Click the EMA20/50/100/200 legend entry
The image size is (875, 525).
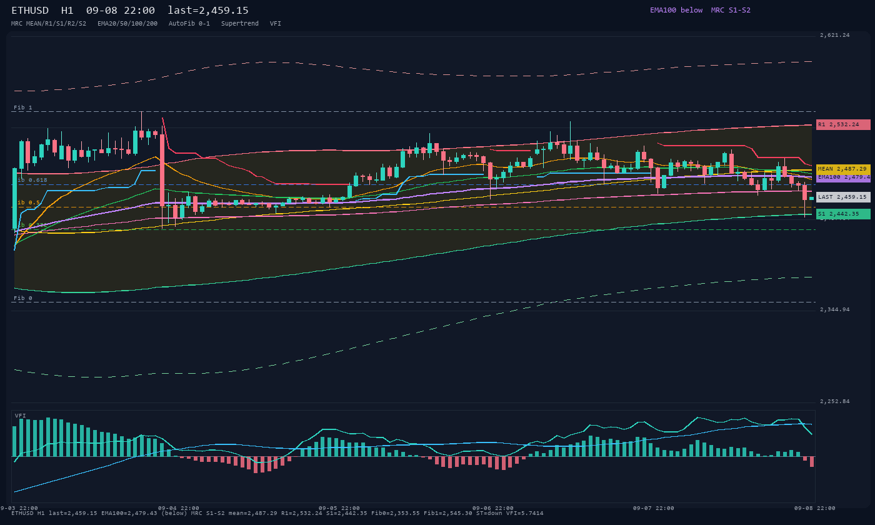click(x=127, y=23)
